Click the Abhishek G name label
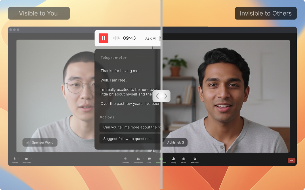305x190 pixels. [175, 142]
